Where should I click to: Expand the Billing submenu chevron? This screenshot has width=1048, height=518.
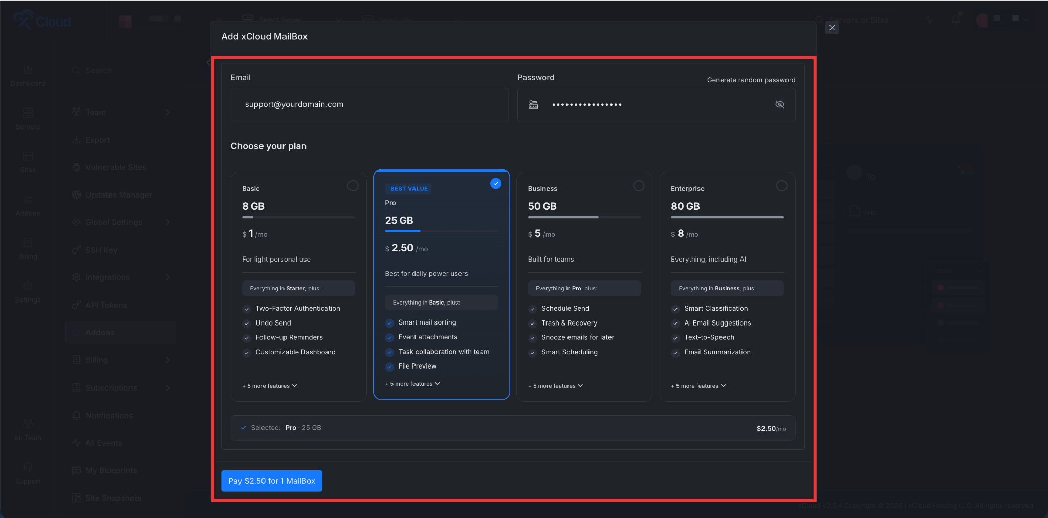168,360
